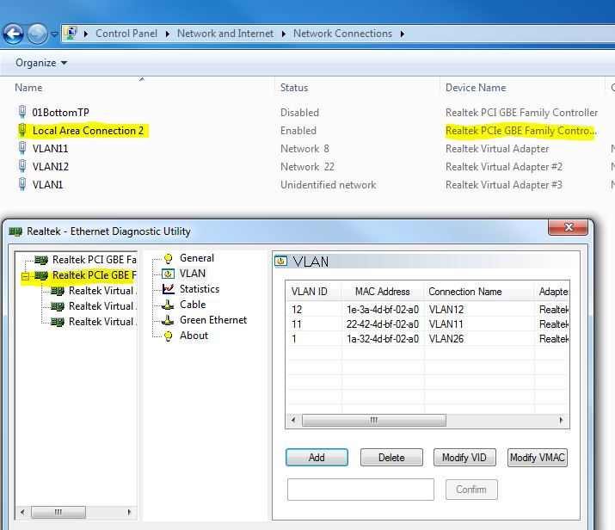Click the General lightbulb icon

tap(169, 258)
